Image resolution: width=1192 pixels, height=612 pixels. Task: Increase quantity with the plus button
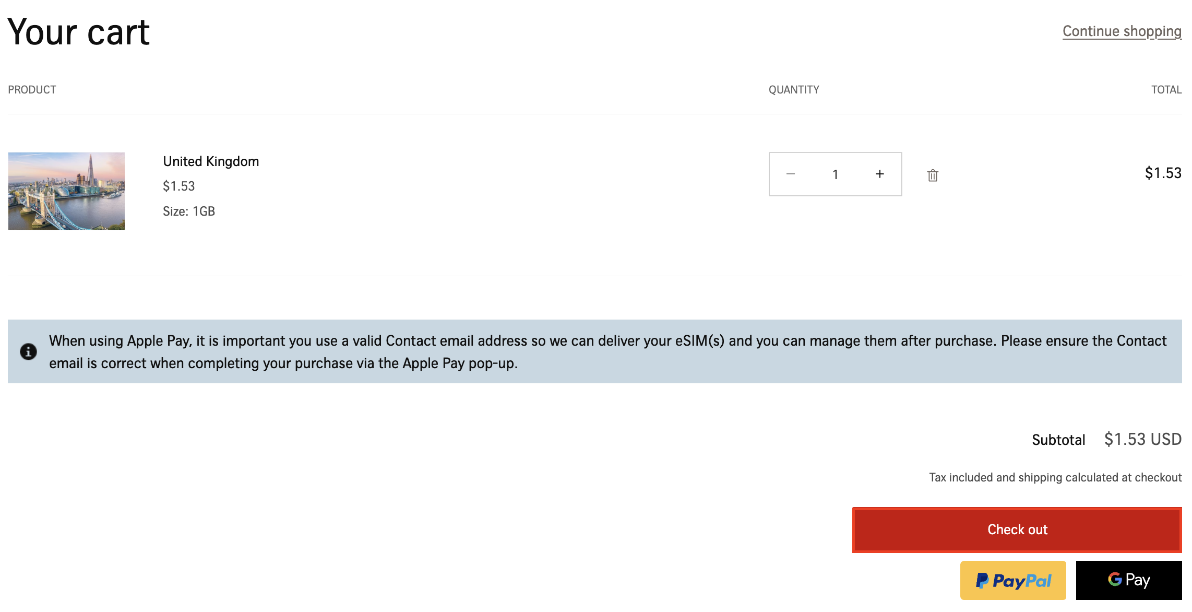[880, 174]
